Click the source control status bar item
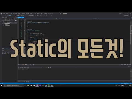Image resolution: width=132 pixels, height=99 pixels. (125, 84)
